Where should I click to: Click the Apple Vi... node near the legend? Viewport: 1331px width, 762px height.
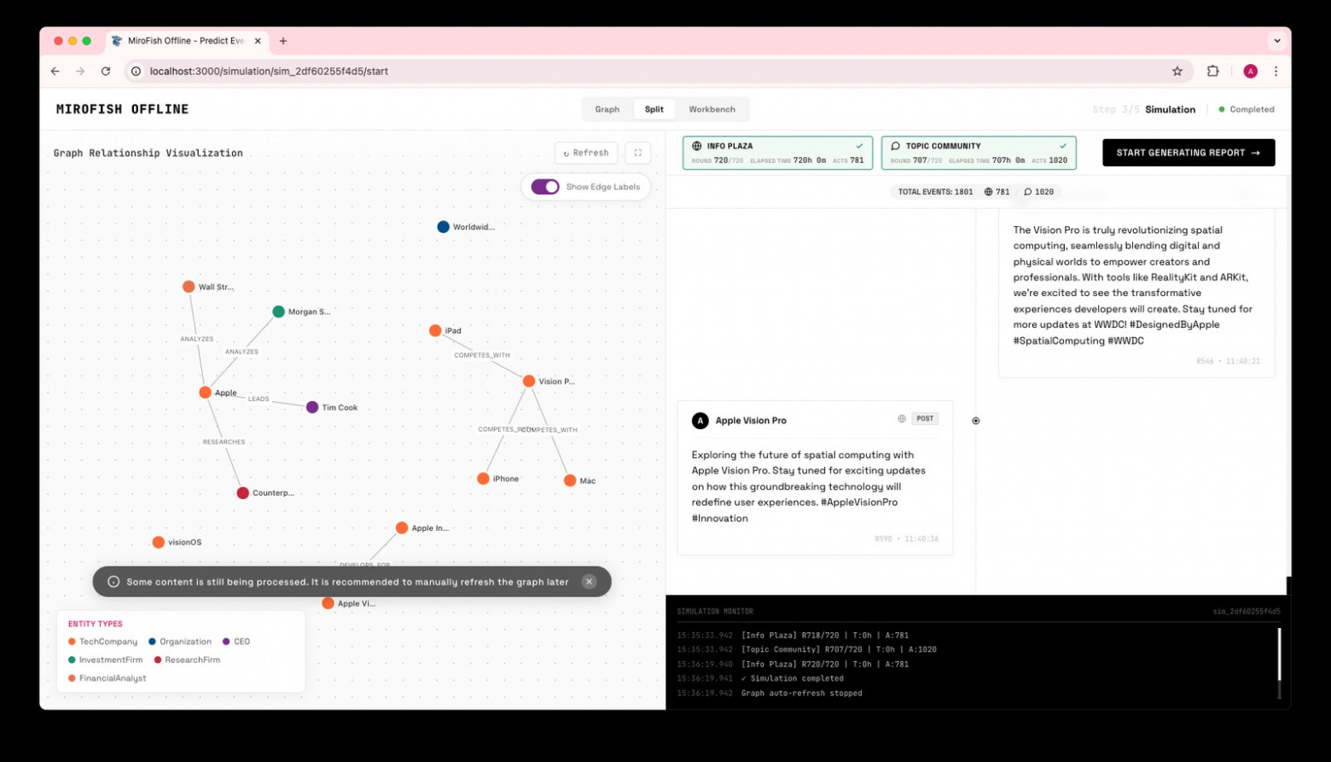(x=328, y=603)
